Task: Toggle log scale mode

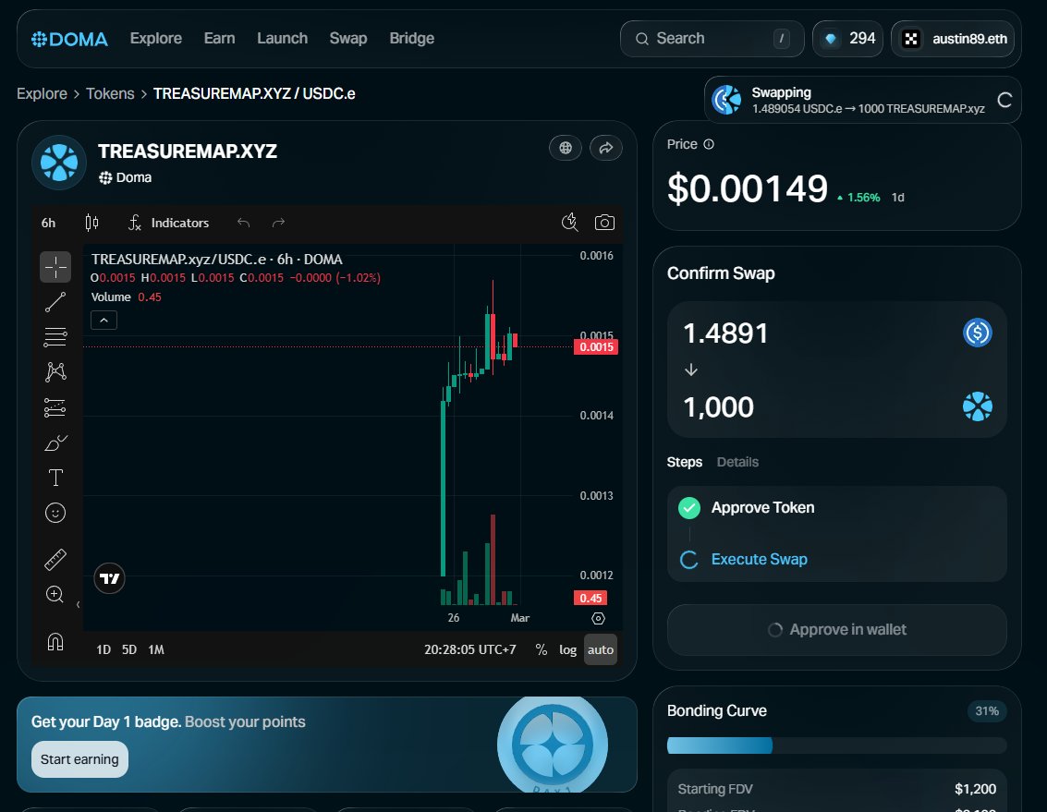Action: [568, 649]
